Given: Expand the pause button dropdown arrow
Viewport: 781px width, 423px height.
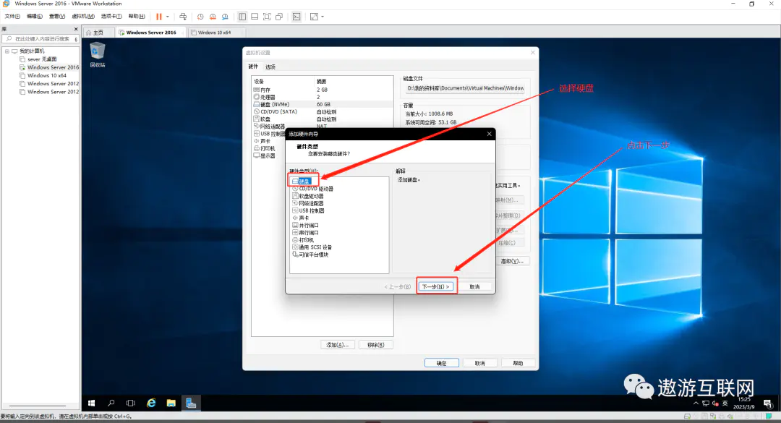Looking at the screenshot, I should [x=168, y=16].
